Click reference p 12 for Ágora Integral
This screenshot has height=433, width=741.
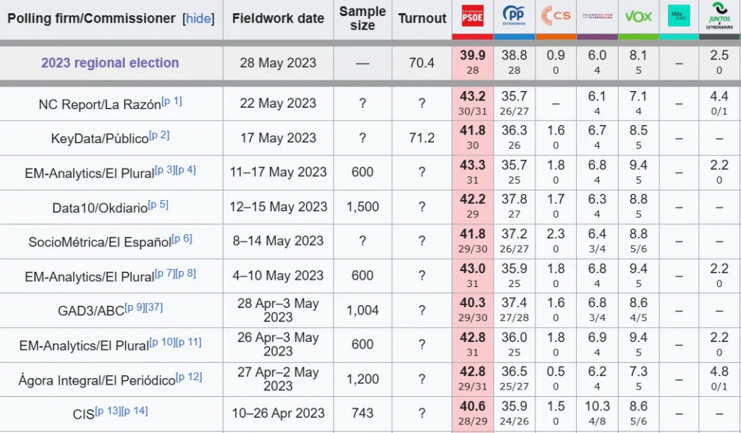tap(189, 377)
